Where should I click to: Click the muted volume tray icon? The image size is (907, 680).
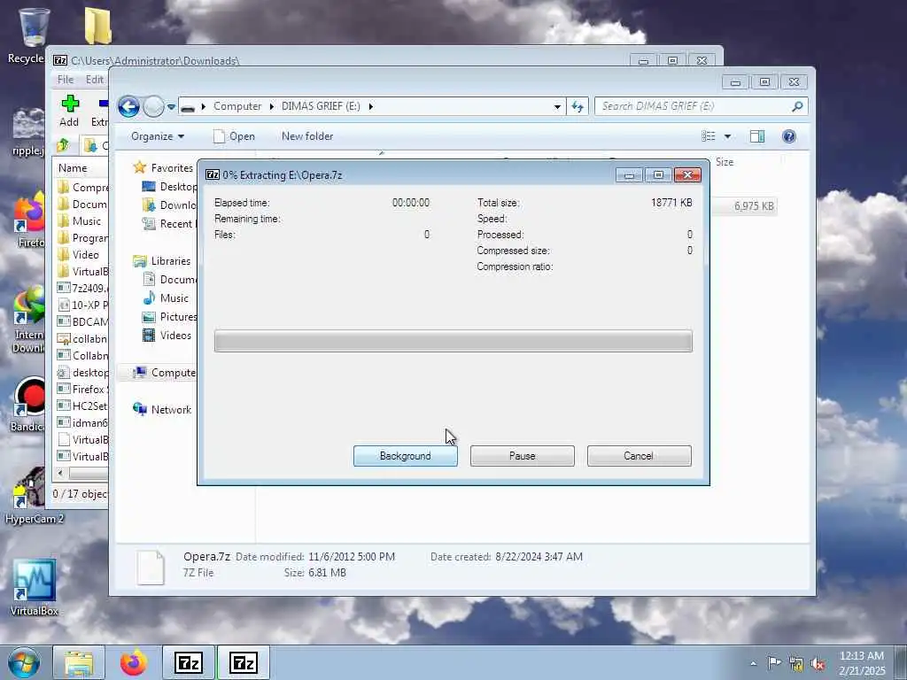pos(818,663)
